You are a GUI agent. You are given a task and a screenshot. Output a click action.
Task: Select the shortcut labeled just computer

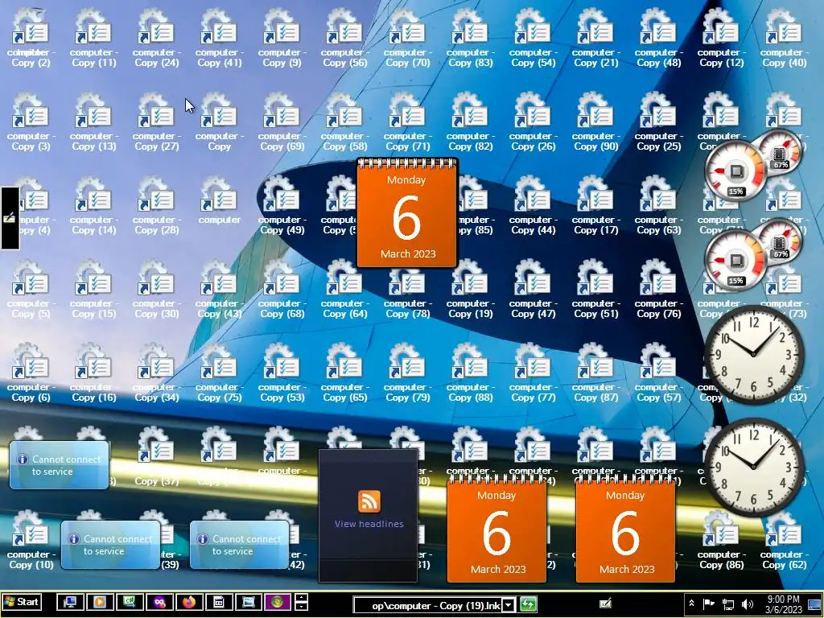(x=219, y=200)
